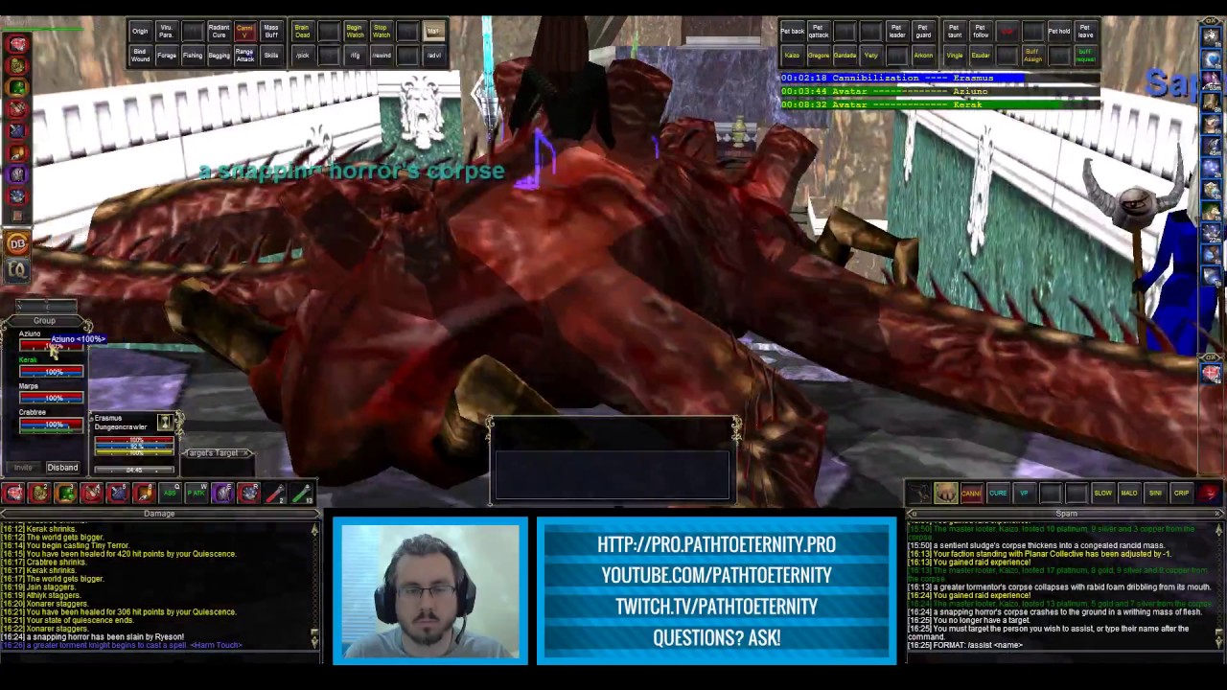The width and height of the screenshot is (1227, 690).
Task: Click the Invite group button
Action: point(22,468)
